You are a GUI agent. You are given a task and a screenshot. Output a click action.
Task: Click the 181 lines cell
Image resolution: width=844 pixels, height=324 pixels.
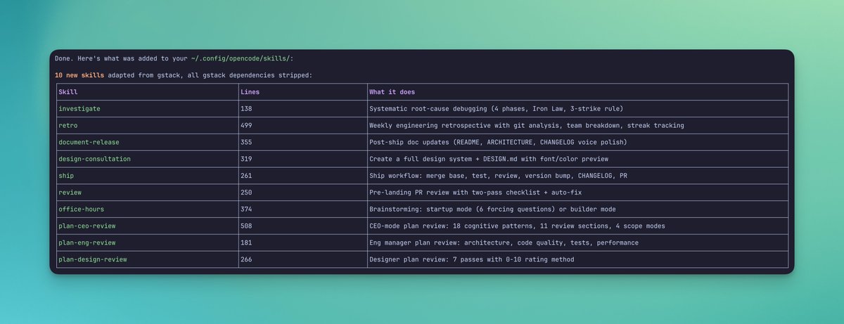coord(245,242)
